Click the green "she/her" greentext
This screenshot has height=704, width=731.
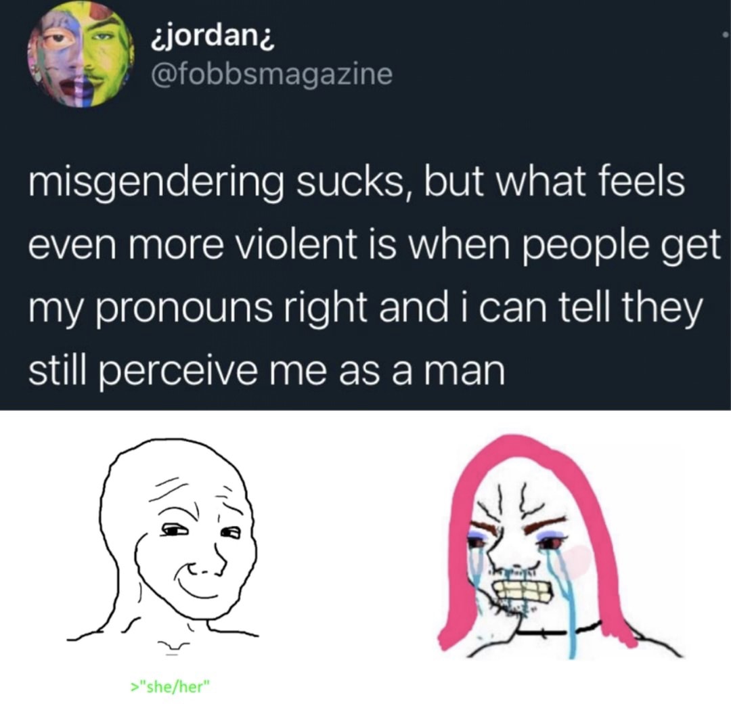tap(171, 686)
